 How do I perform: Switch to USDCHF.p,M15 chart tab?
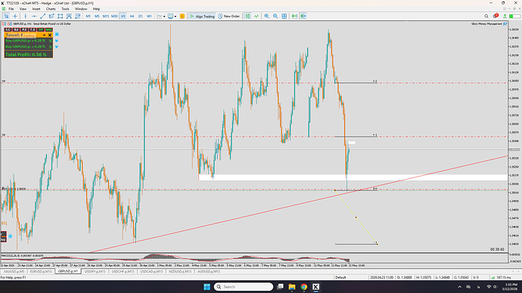[123, 271]
